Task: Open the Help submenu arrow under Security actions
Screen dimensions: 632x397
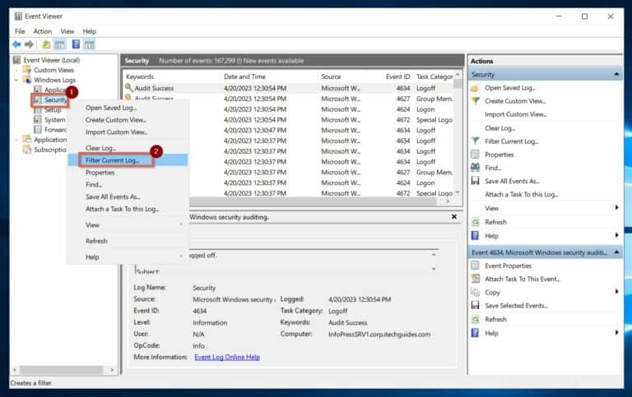Action: [x=616, y=235]
